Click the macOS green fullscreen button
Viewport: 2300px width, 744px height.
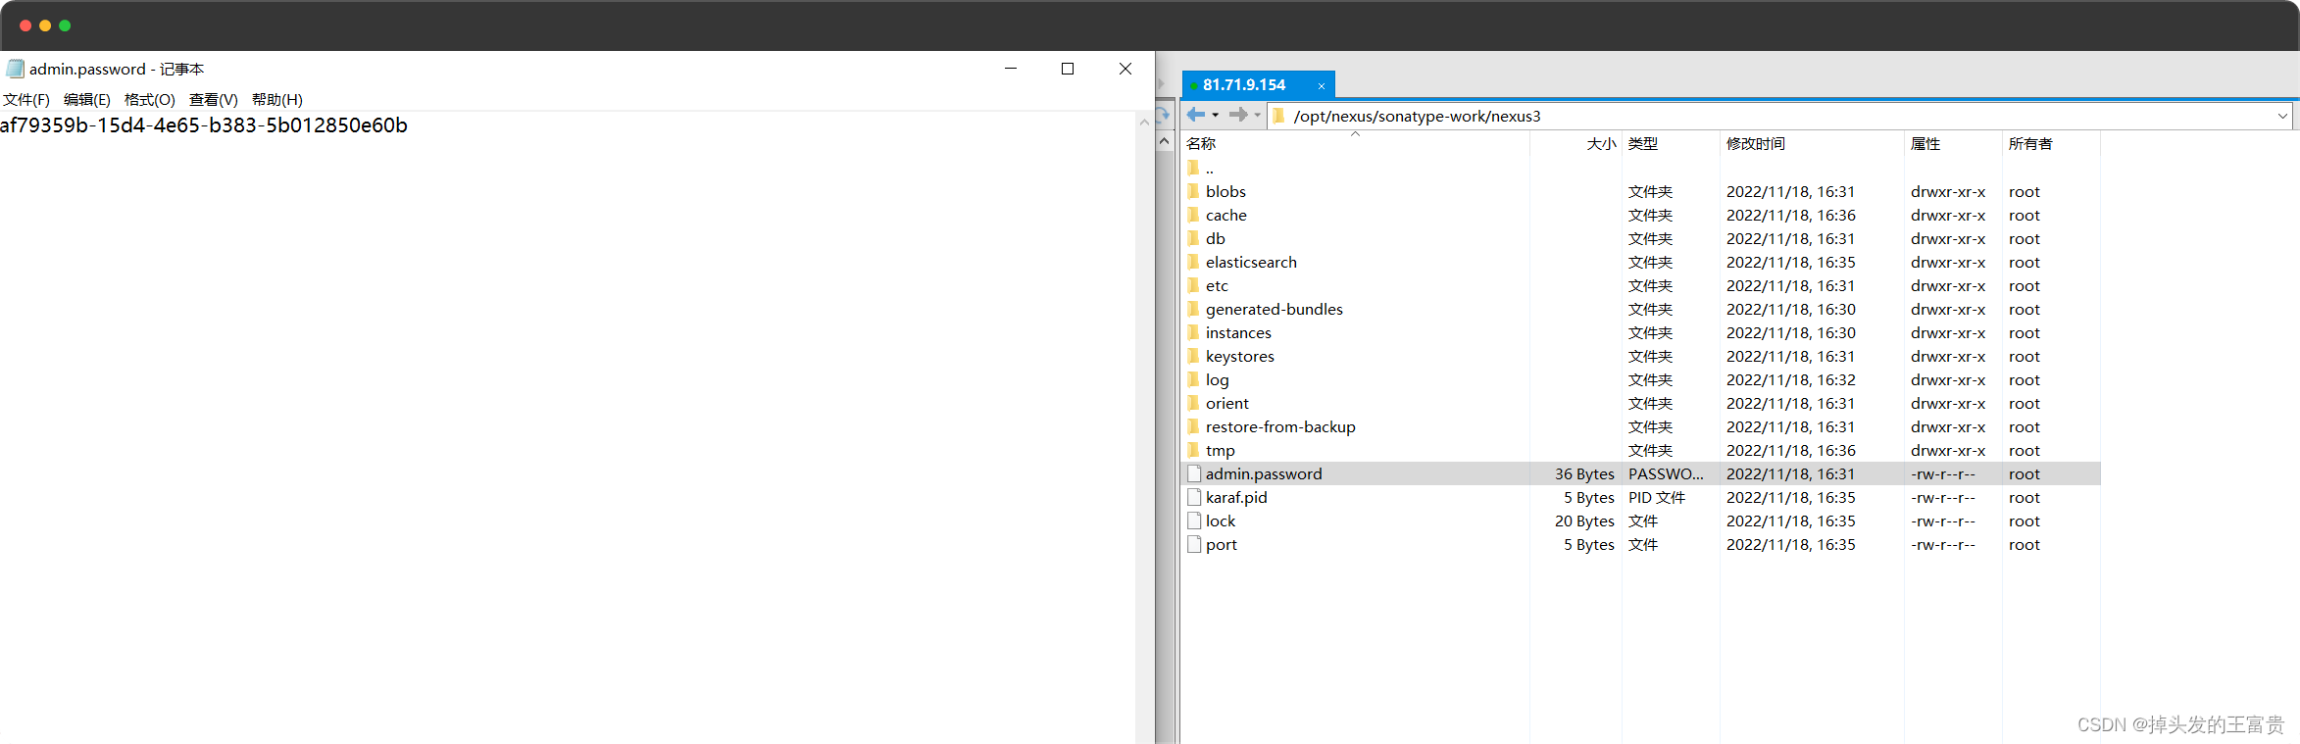(x=65, y=25)
